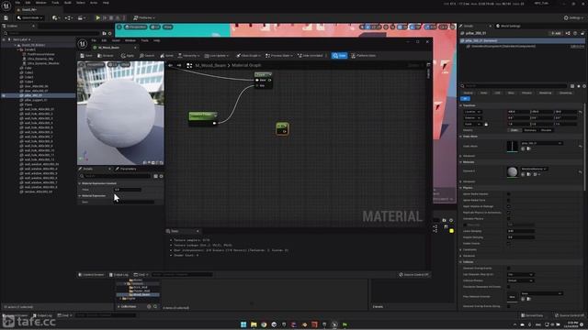This screenshot has height=330, width=588.
Task: Open the Blueprints dropdown icon in toolbar
Action: [x=69, y=17]
